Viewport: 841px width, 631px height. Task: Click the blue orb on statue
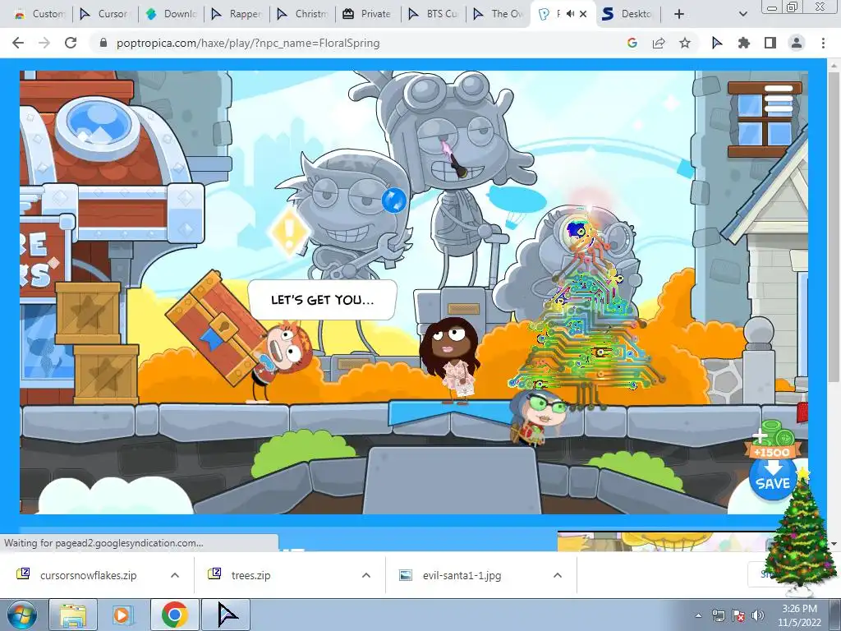point(394,200)
